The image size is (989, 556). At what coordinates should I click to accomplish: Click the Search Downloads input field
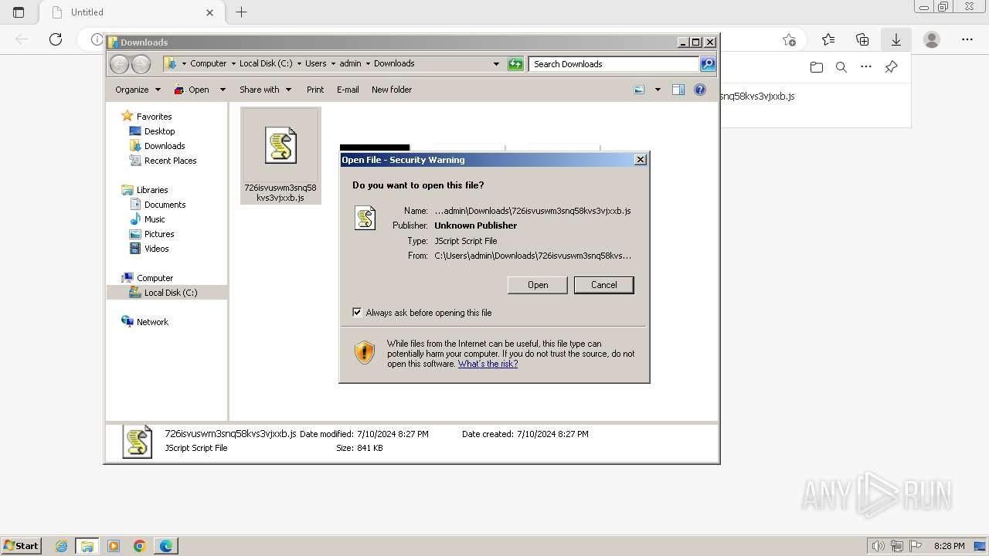click(615, 64)
